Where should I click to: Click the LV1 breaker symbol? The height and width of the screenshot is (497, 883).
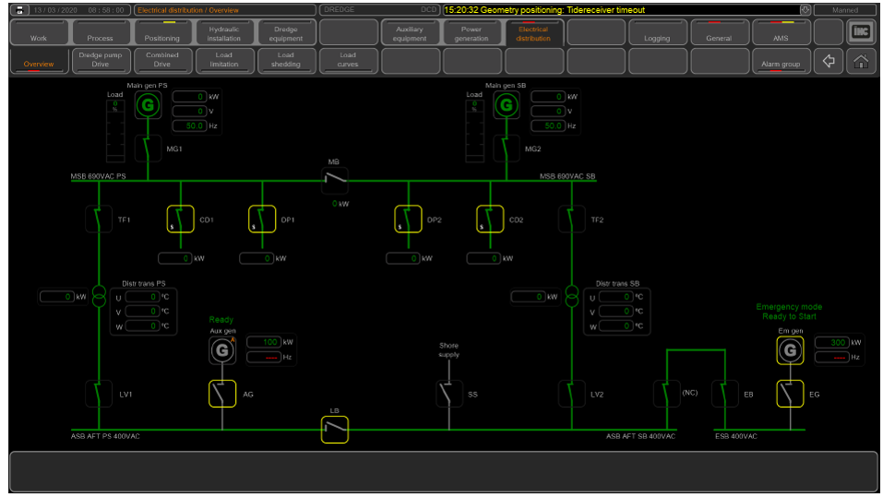coord(99,394)
